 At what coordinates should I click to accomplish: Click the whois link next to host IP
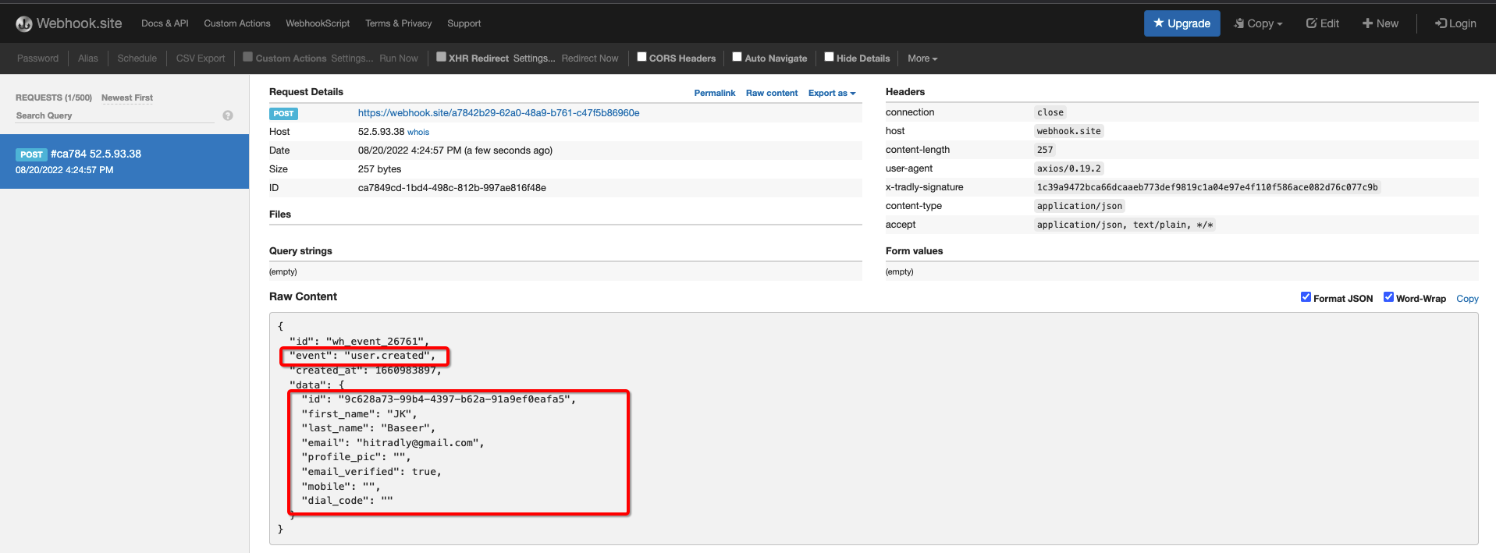pos(418,133)
